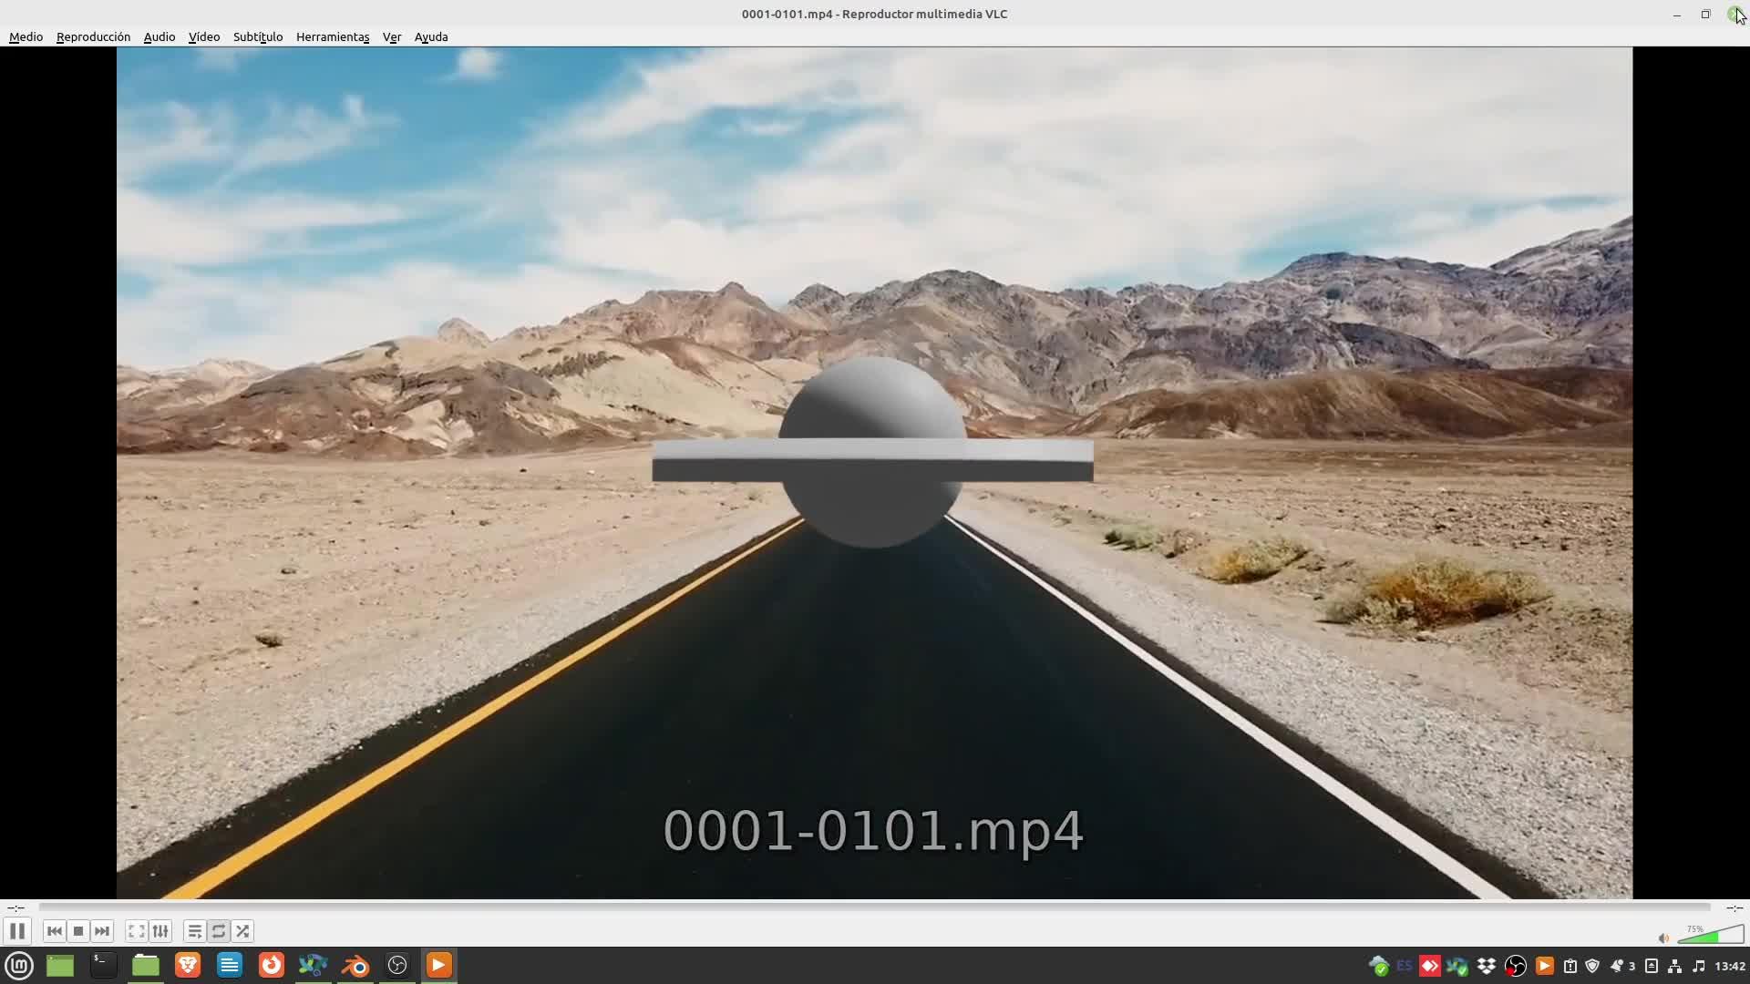Mute audio using the speaker icon
Image resolution: width=1750 pixels, height=984 pixels.
pos(1663,938)
